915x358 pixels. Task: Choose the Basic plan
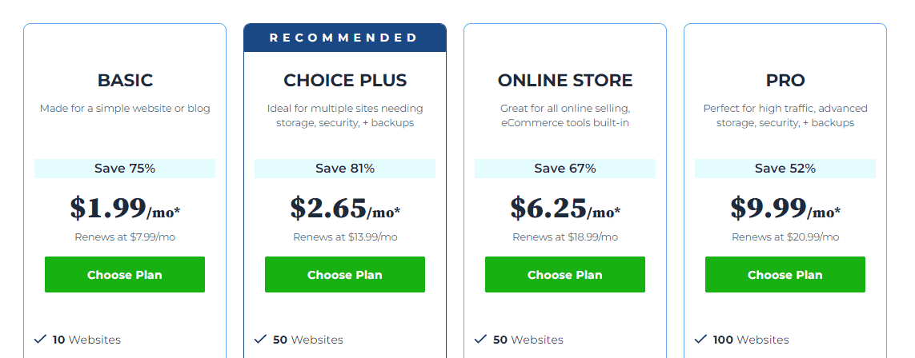[125, 275]
